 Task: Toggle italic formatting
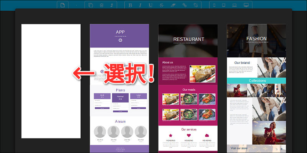pos(140,5)
